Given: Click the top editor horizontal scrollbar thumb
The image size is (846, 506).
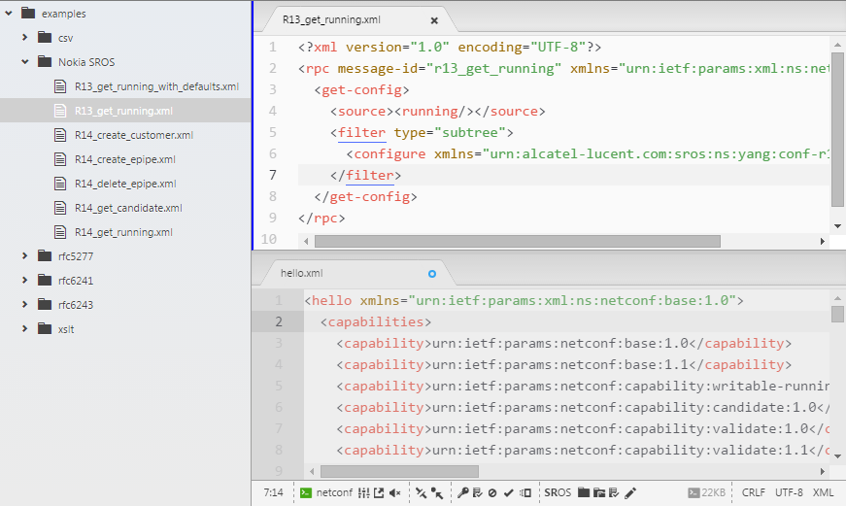Looking at the screenshot, I should coord(518,241).
